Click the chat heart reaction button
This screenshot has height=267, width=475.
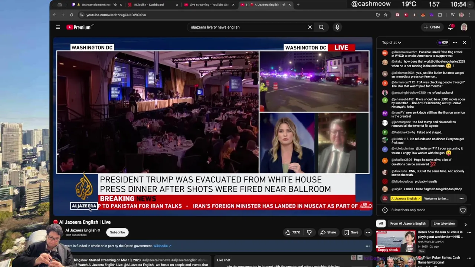point(463,210)
